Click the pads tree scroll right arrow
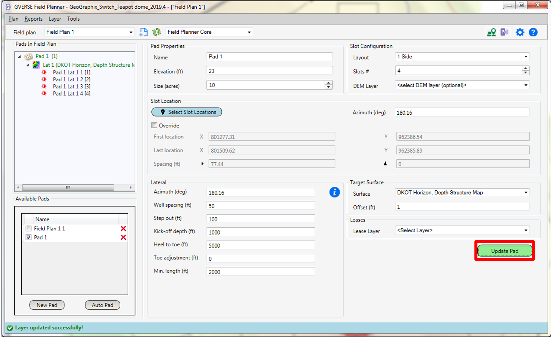The width and height of the screenshot is (552, 338). click(x=130, y=187)
